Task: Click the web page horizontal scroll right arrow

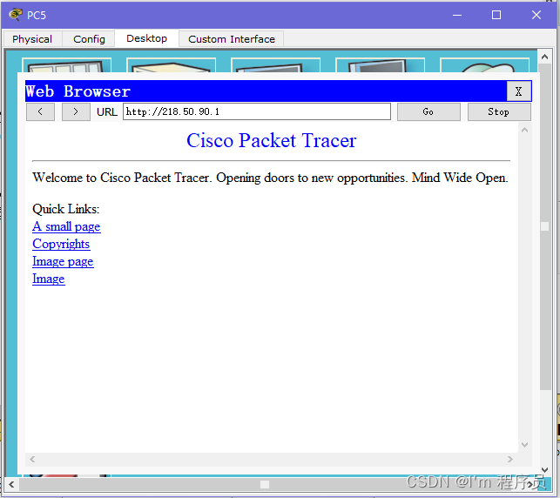Action: (x=510, y=459)
